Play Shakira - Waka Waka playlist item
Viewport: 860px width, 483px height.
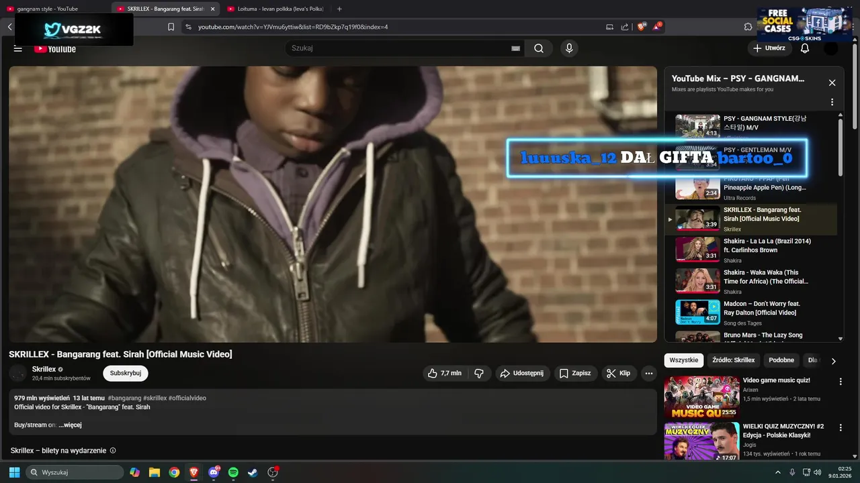click(750, 282)
